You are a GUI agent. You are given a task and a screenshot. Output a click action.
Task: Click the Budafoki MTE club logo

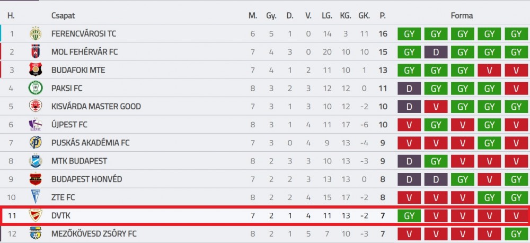pyautogui.click(x=35, y=70)
